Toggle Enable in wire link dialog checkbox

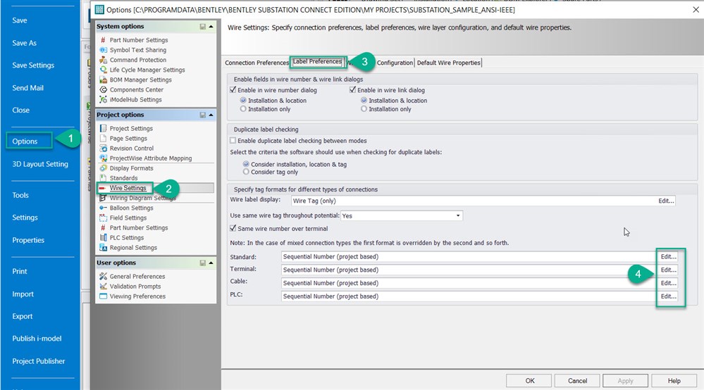pos(352,89)
